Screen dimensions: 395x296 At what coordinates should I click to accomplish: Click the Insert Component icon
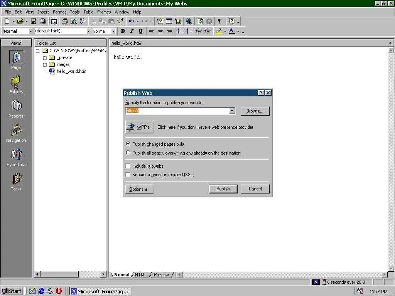(x=160, y=22)
